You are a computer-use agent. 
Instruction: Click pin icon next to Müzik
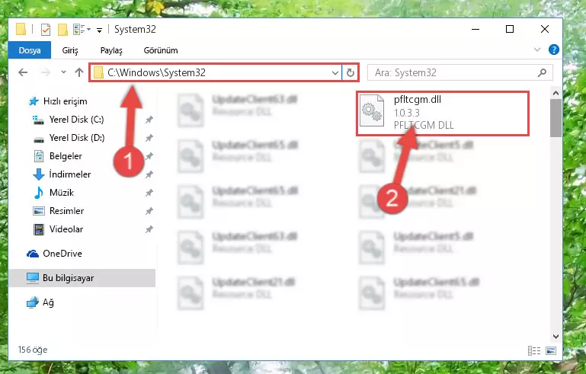pos(149,193)
